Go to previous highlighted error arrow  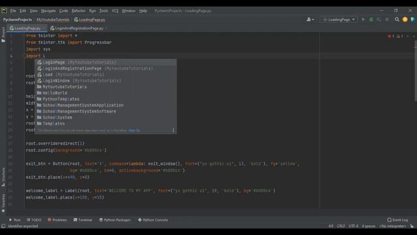[x=408, y=37]
